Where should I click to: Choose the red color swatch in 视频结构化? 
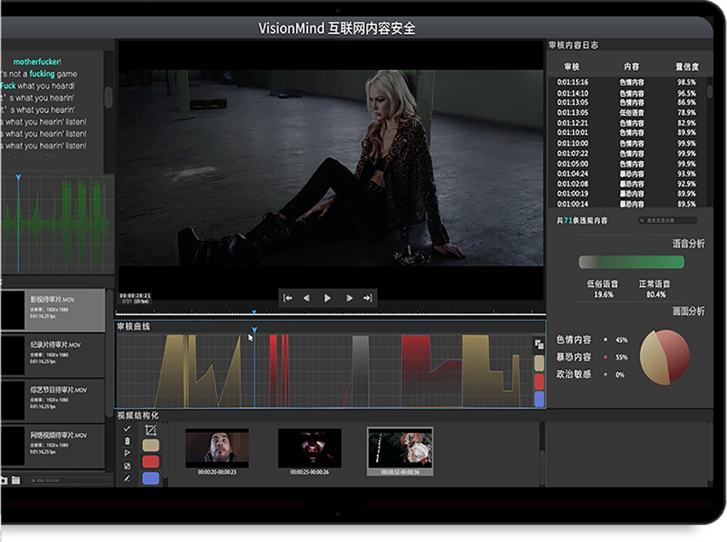151,462
